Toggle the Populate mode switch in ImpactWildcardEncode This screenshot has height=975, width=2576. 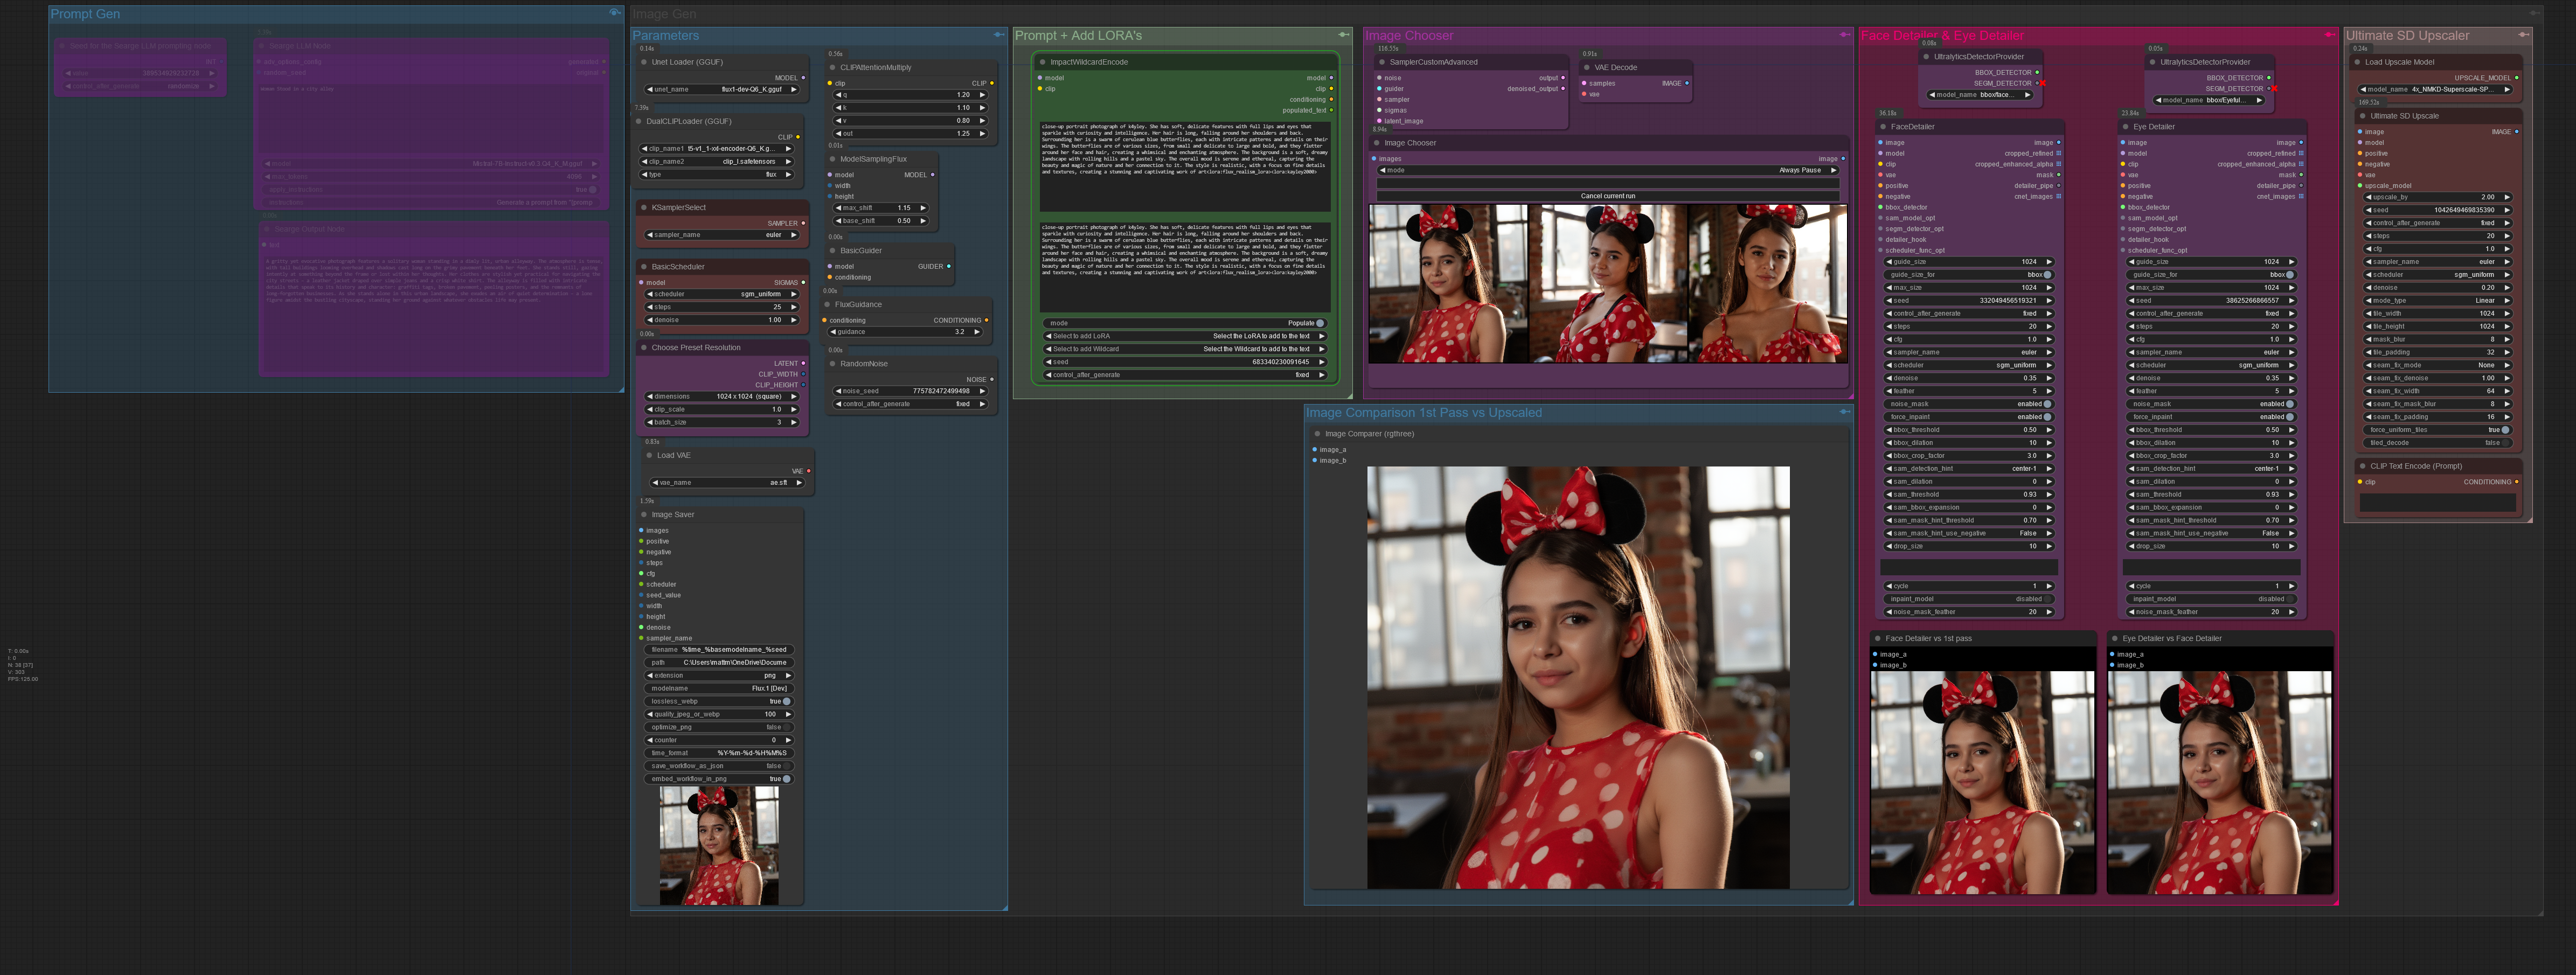click(x=1320, y=323)
